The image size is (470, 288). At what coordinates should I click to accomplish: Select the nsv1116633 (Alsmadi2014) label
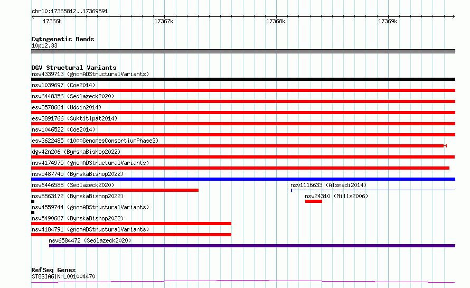click(328, 185)
